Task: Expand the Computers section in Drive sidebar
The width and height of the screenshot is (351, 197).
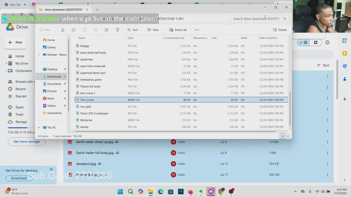Action: point(6,71)
